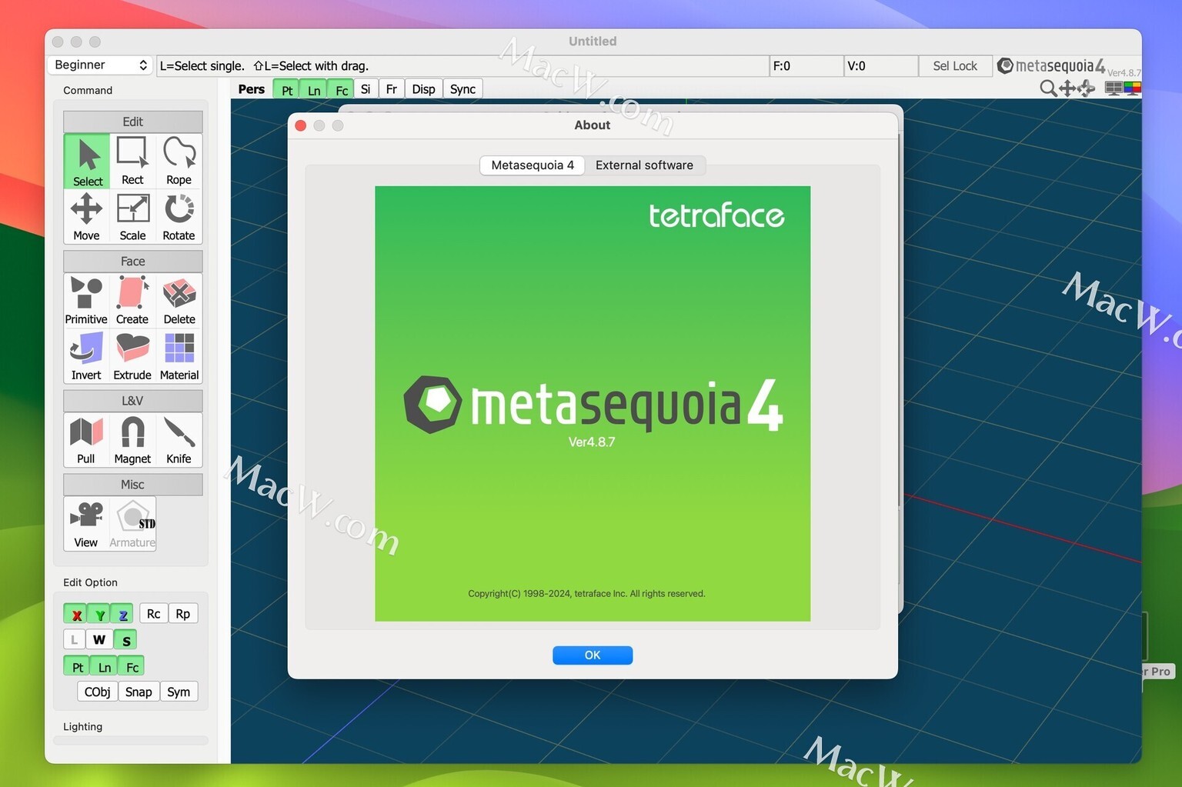Click the gray four-pane monitor icon
1182x787 pixels.
tap(1113, 88)
